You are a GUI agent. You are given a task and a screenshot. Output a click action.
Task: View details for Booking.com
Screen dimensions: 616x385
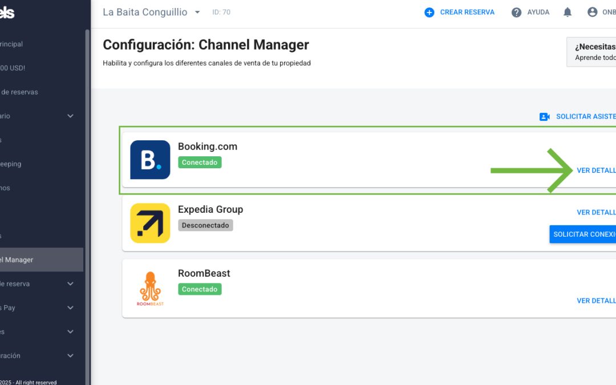pos(596,171)
